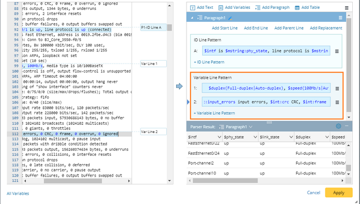The height and width of the screenshot is (204, 360).
Task: Click the pencil icon to rename Paragraph1
Action: (230, 18)
